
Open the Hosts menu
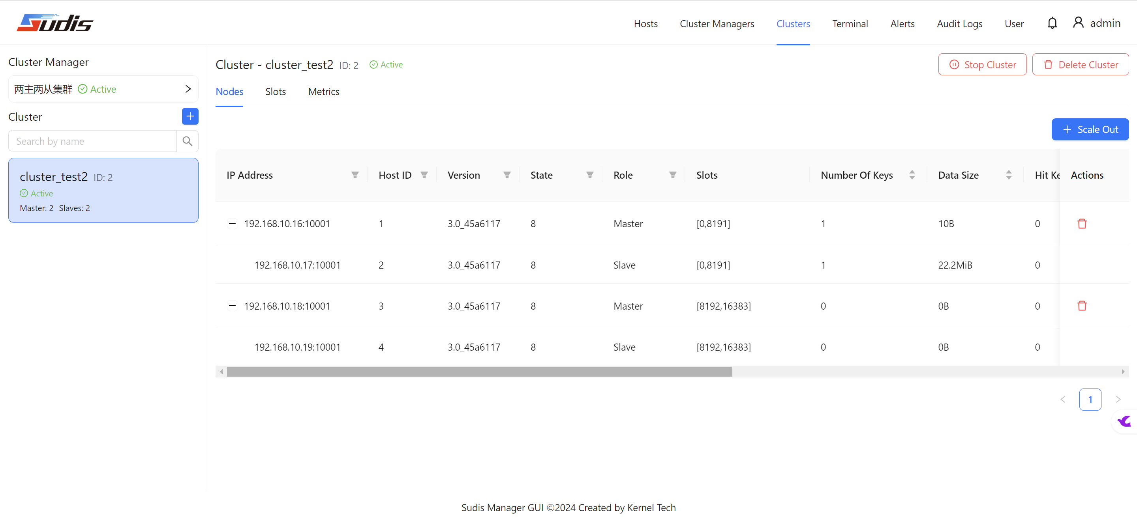646,24
